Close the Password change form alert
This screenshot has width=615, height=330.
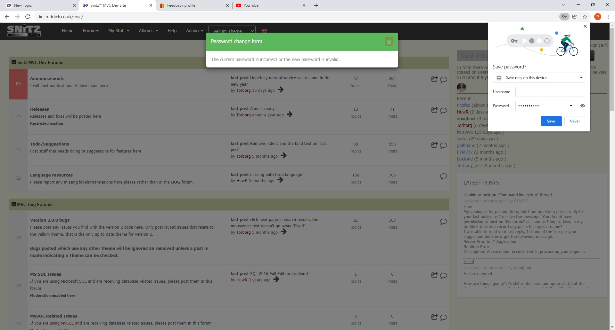click(389, 42)
